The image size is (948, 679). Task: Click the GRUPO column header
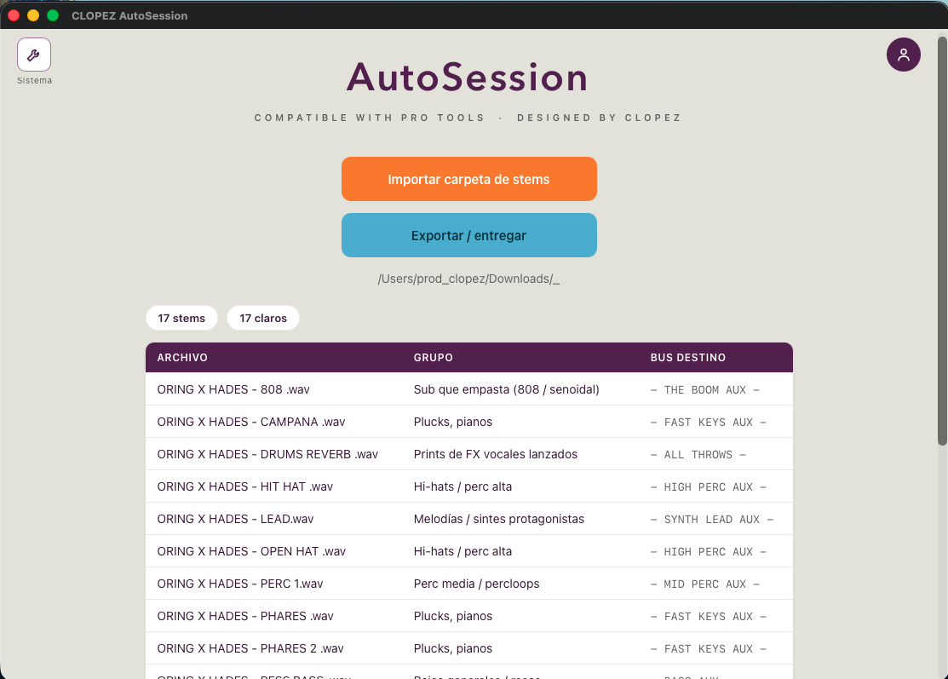(x=433, y=357)
